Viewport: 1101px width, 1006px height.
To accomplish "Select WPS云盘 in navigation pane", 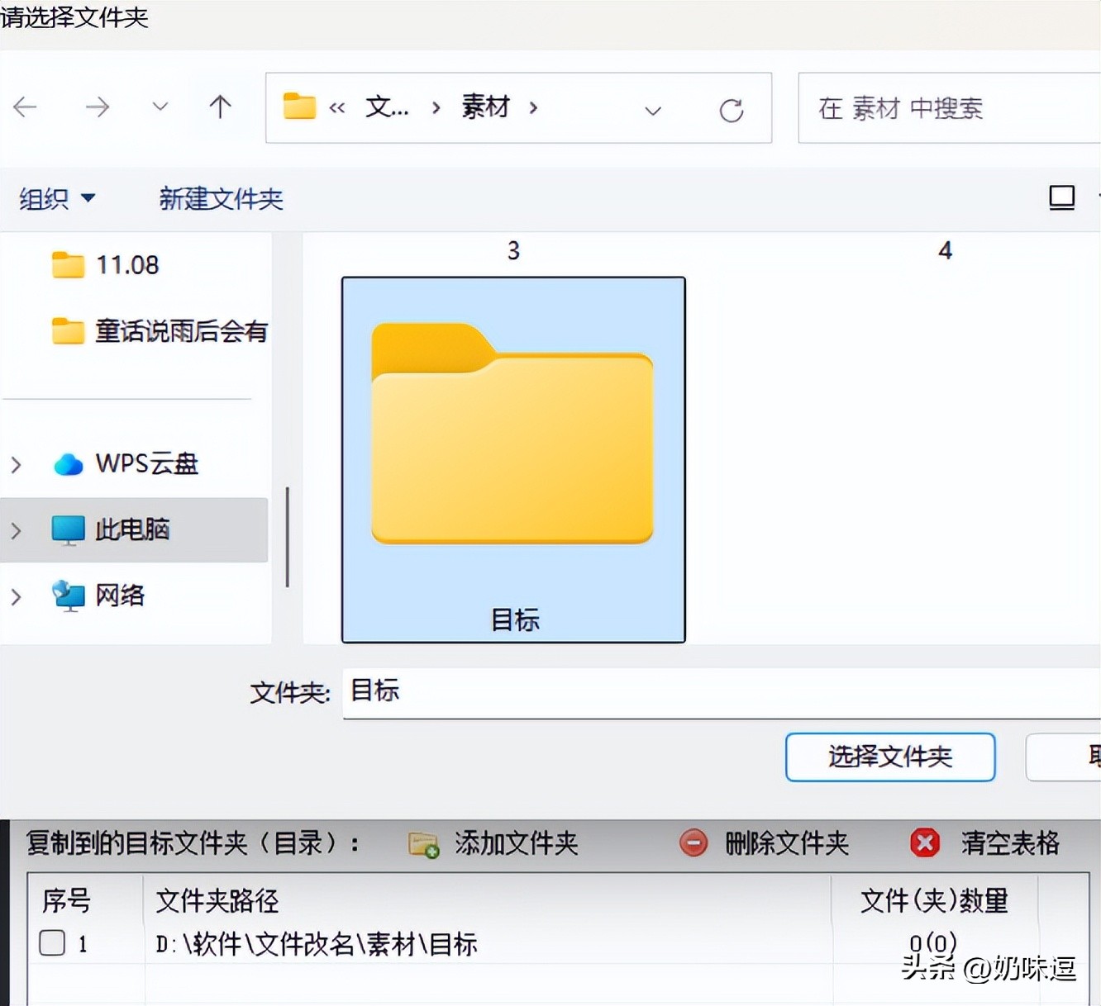I will 126,463.
